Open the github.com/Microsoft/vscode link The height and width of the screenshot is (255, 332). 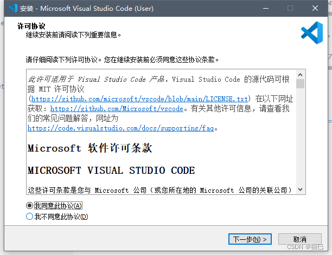[117, 109]
